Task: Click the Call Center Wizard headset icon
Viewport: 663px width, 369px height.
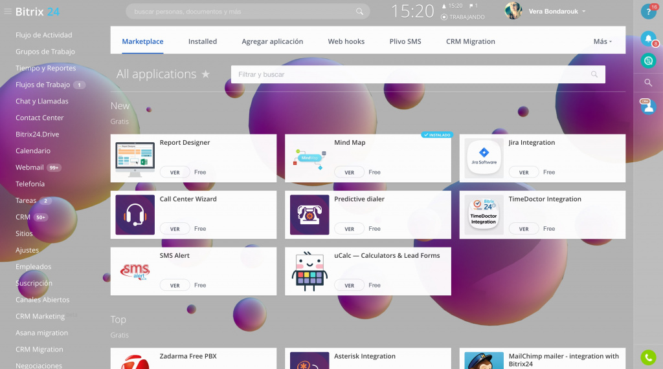Action: tap(135, 215)
